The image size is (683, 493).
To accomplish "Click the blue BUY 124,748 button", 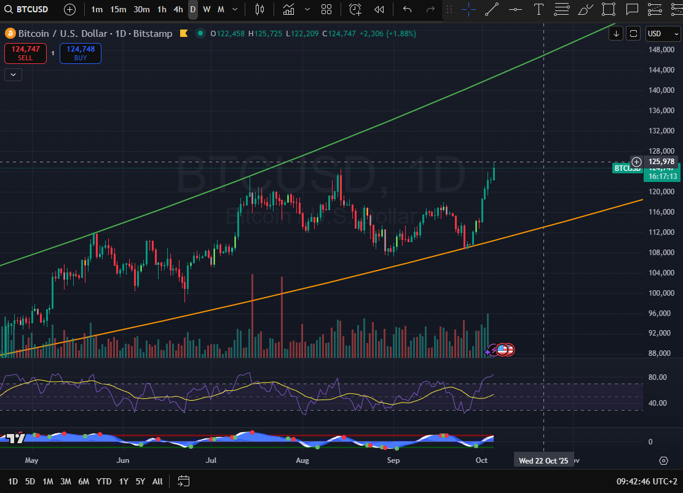I will 81,53.
